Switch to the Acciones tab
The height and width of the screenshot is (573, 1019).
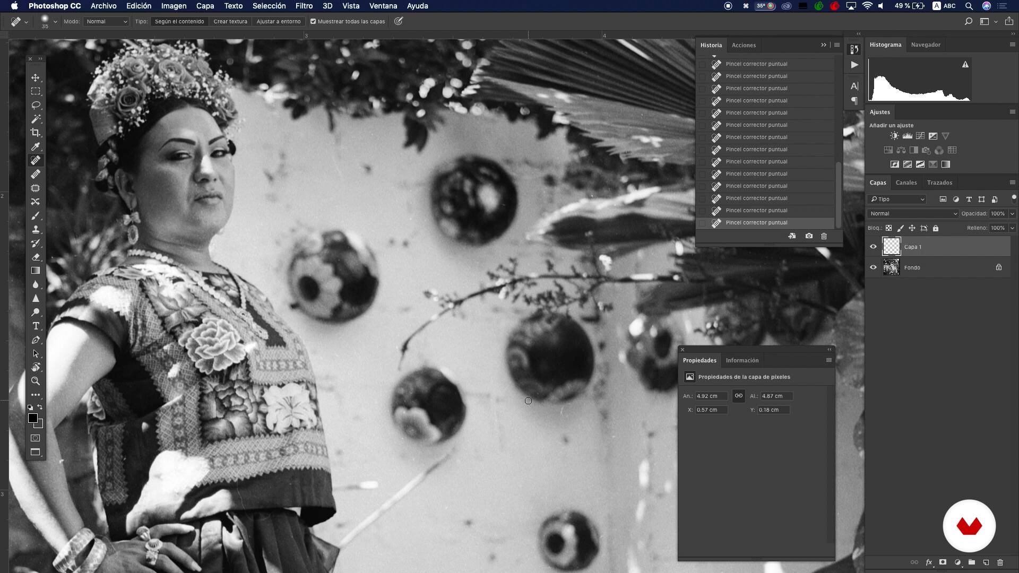[744, 45]
